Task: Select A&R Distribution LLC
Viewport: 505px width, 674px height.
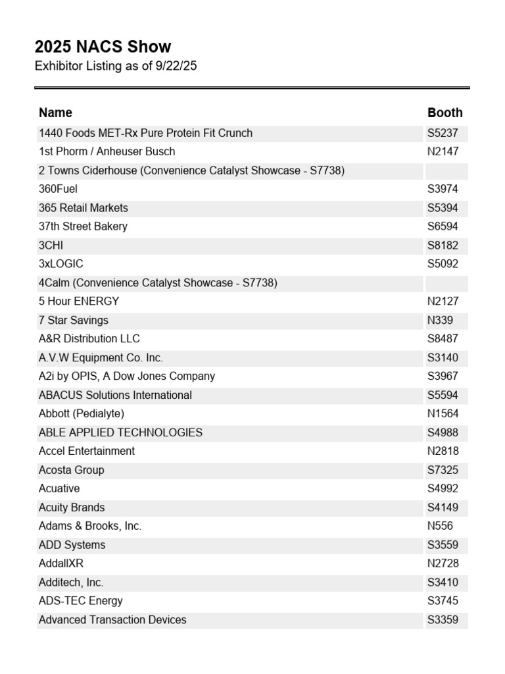Action: 89,339
